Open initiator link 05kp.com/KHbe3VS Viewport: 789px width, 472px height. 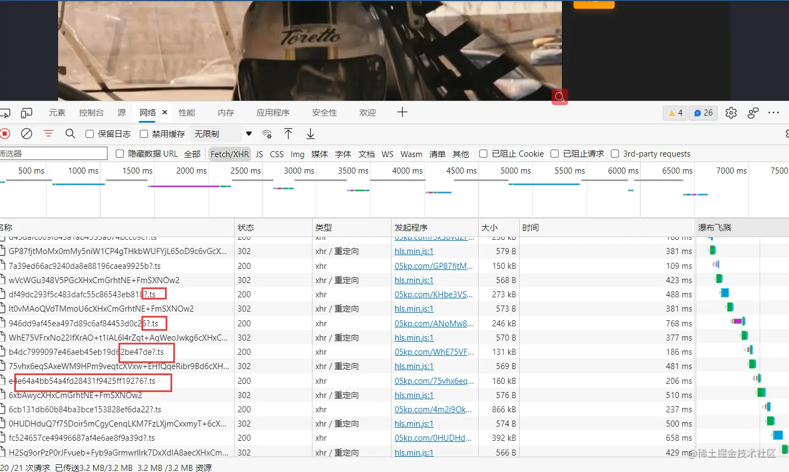pos(433,295)
